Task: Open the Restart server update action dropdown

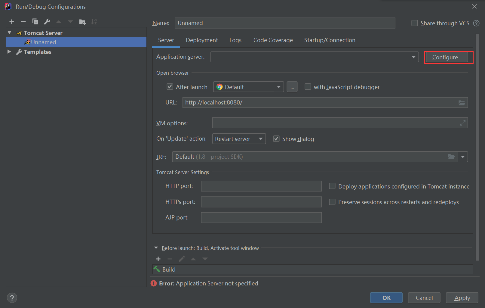Action: pyautogui.click(x=239, y=139)
